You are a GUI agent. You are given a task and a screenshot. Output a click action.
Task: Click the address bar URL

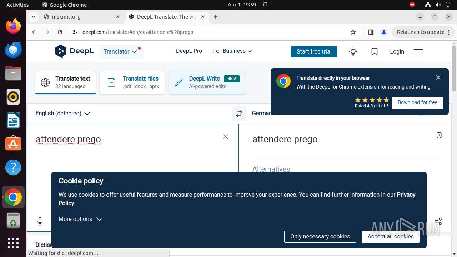138,32
